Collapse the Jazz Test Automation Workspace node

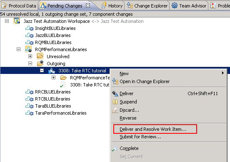pos(7,21)
